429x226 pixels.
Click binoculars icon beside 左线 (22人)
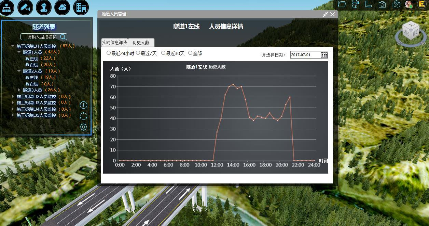point(27,59)
